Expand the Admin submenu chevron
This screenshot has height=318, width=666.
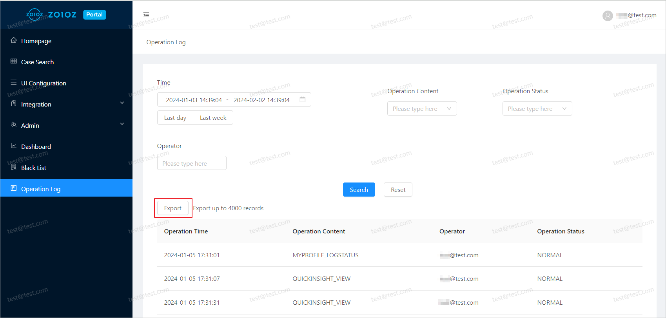(122, 124)
